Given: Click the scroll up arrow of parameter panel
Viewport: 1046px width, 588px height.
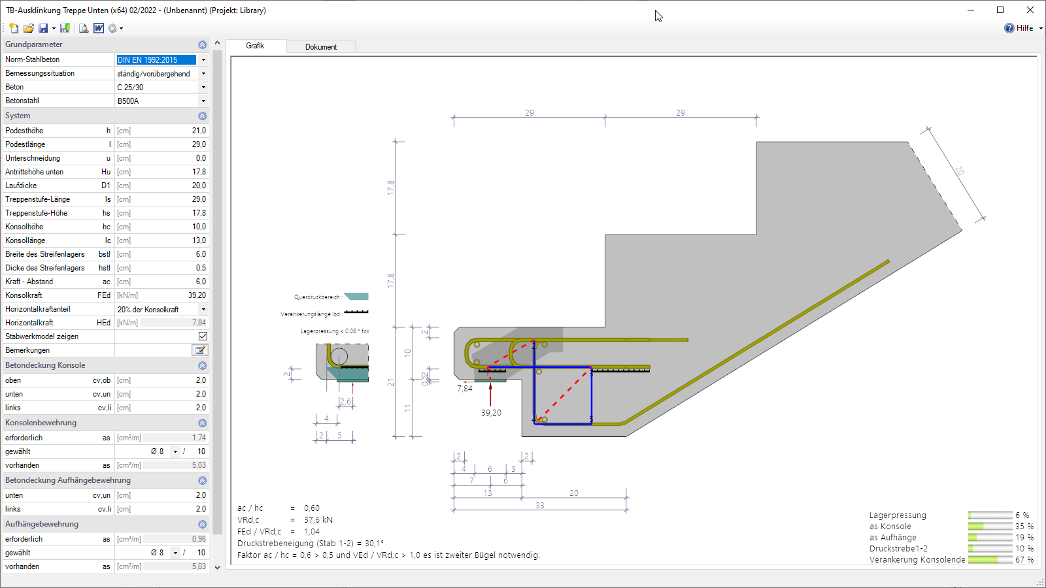Looking at the screenshot, I should [217, 43].
